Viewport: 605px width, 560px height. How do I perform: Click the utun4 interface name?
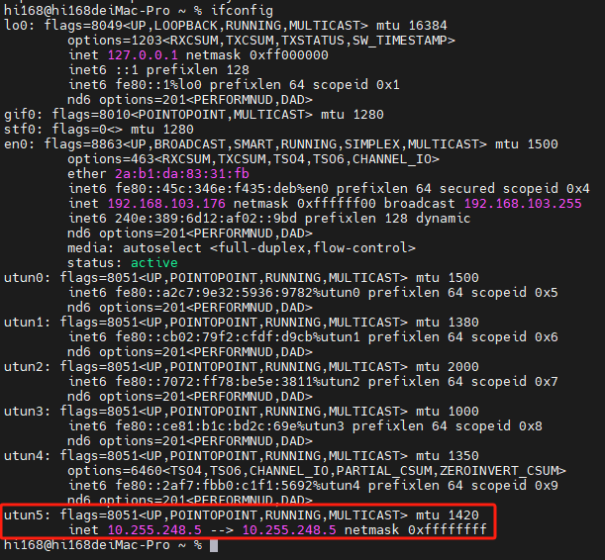tap(27, 455)
